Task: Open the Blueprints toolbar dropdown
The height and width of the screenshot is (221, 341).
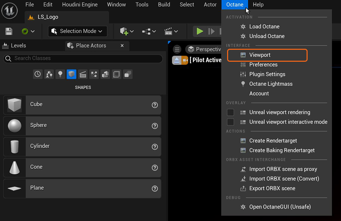Action: coord(149,31)
